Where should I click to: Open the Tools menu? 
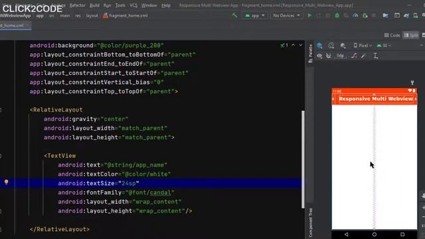click(120, 5)
